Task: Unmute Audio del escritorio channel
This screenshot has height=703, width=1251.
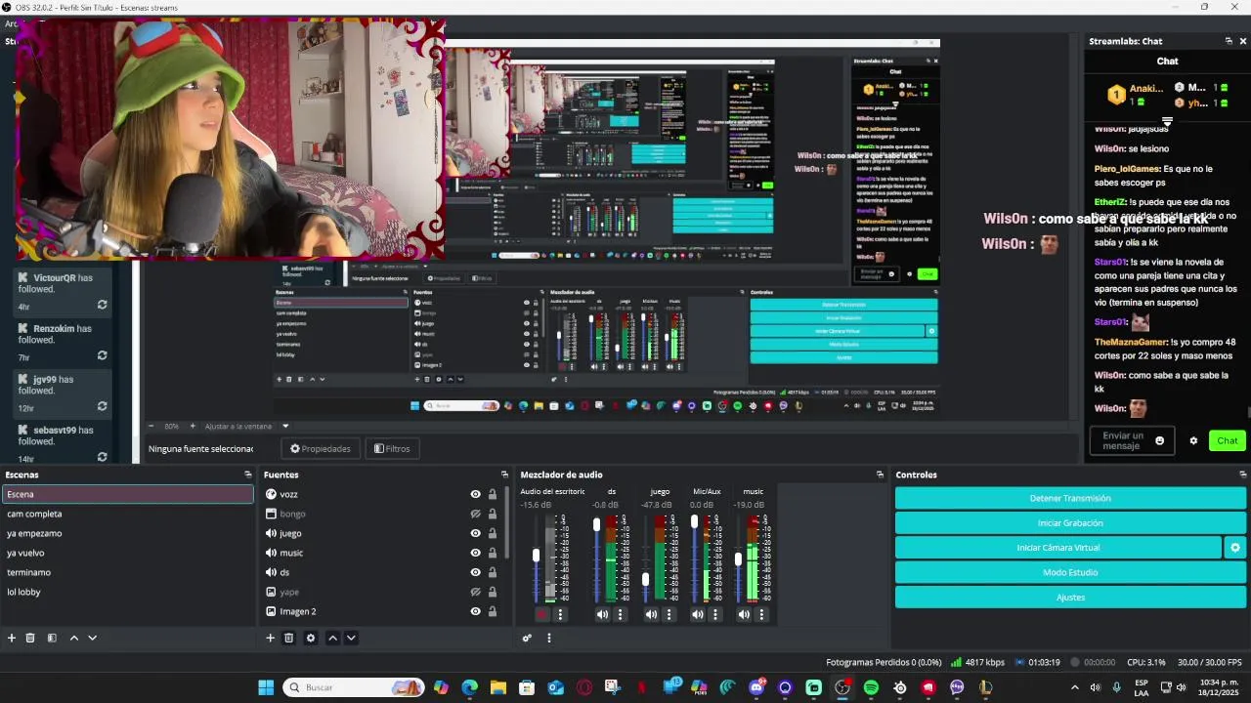Action: point(542,614)
